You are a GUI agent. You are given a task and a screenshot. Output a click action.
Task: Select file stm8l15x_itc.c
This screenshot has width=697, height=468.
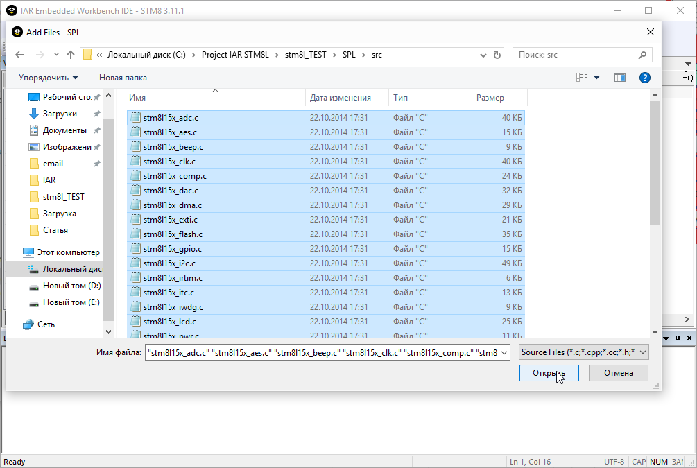click(326, 293)
